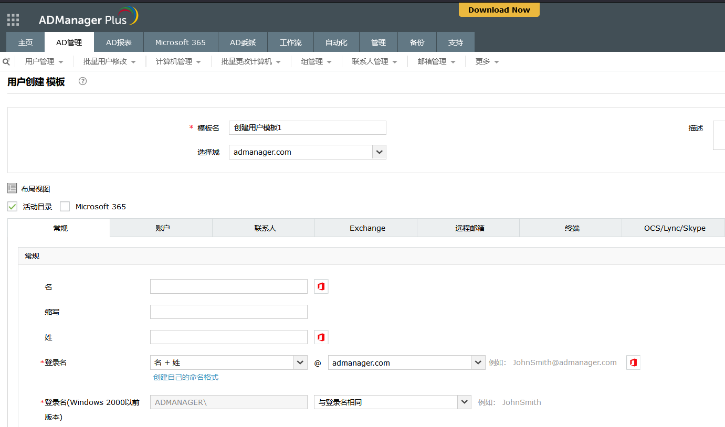725x427 pixels.
Task: Expand the 名 + 姓 login format dropdown
Action: pyautogui.click(x=300, y=362)
